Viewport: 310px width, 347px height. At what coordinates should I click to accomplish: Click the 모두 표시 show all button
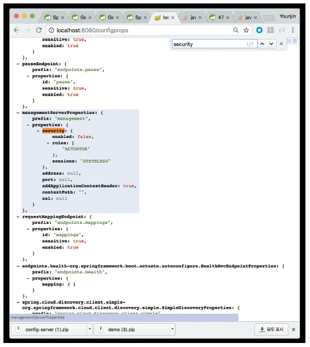271,329
